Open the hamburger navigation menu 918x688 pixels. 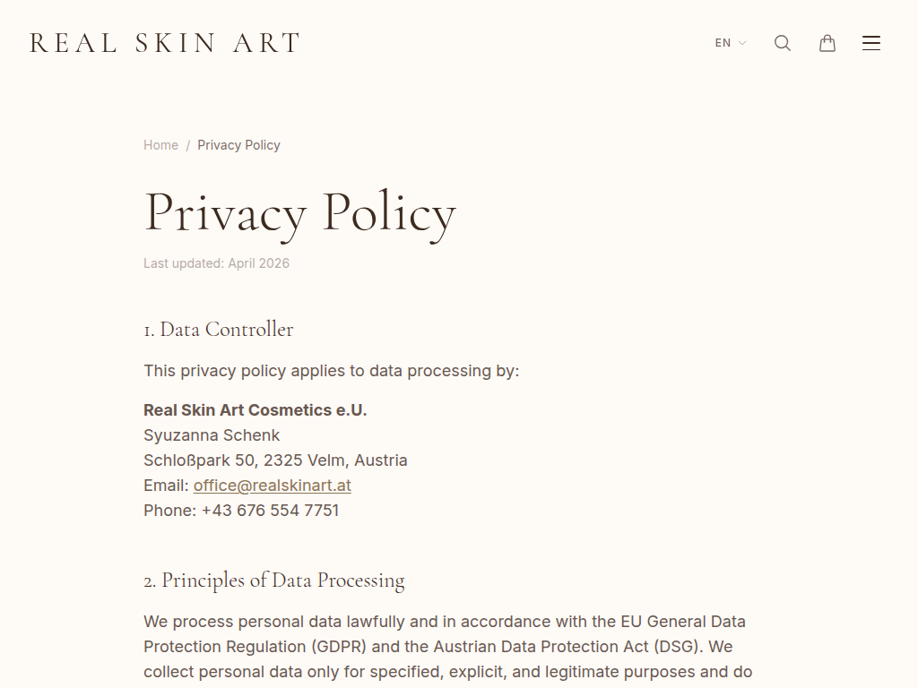point(871,43)
